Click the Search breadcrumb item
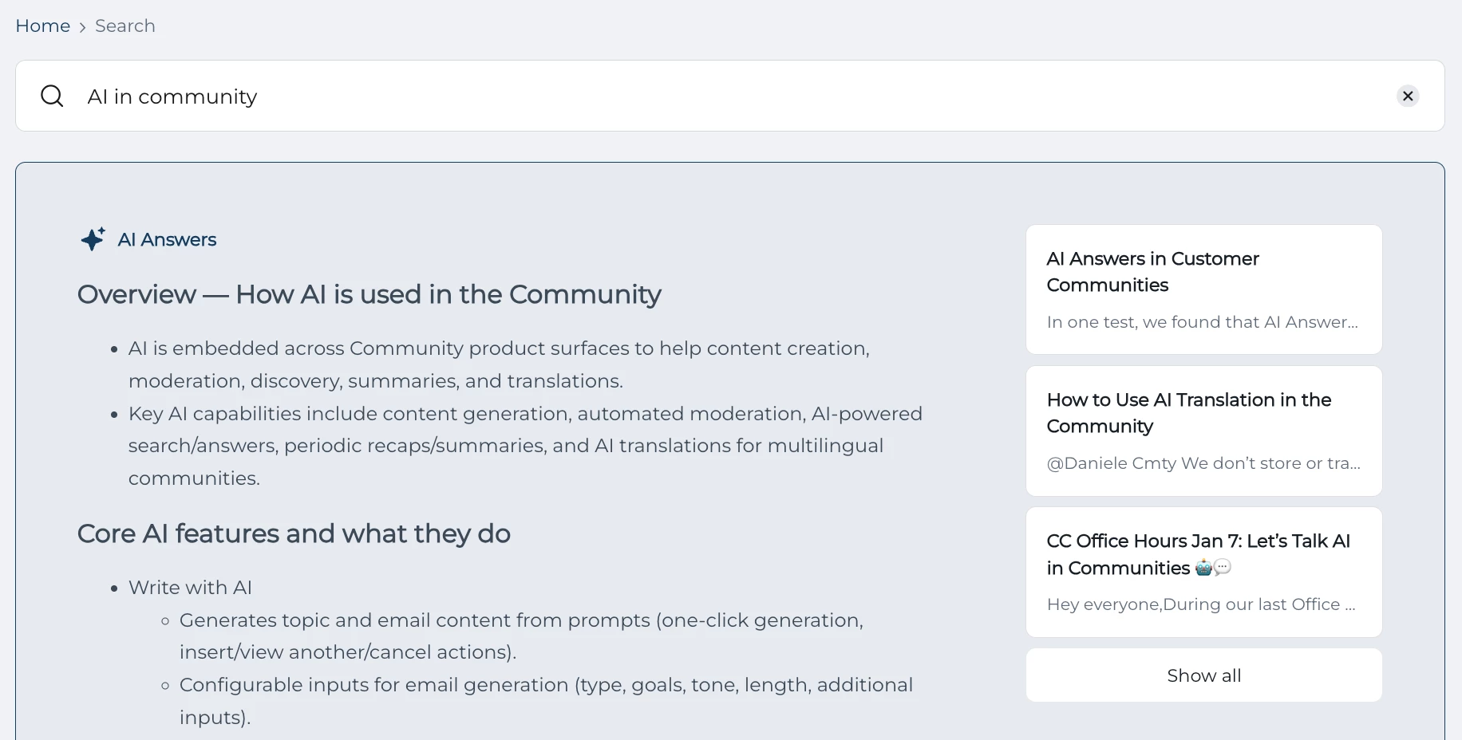The image size is (1462, 740). pyautogui.click(x=125, y=26)
